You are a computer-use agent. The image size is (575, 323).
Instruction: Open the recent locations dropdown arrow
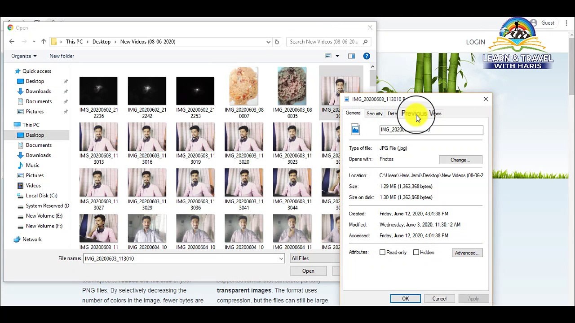tap(34, 42)
